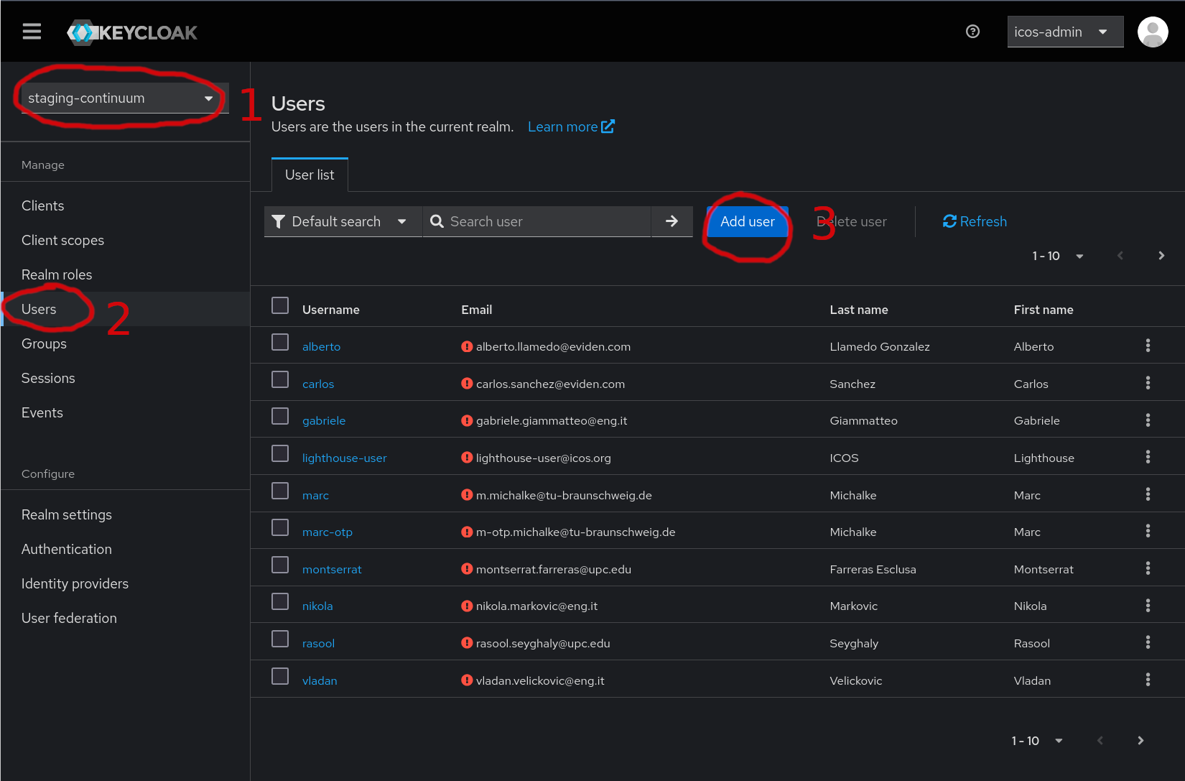Viewport: 1185px width, 781px height.
Task: Open the montserrat username link
Action: pyautogui.click(x=332, y=569)
